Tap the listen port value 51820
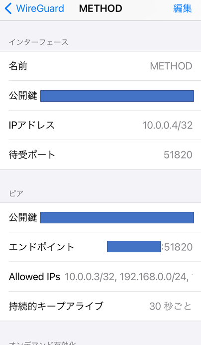 click(x=178, y=155)
